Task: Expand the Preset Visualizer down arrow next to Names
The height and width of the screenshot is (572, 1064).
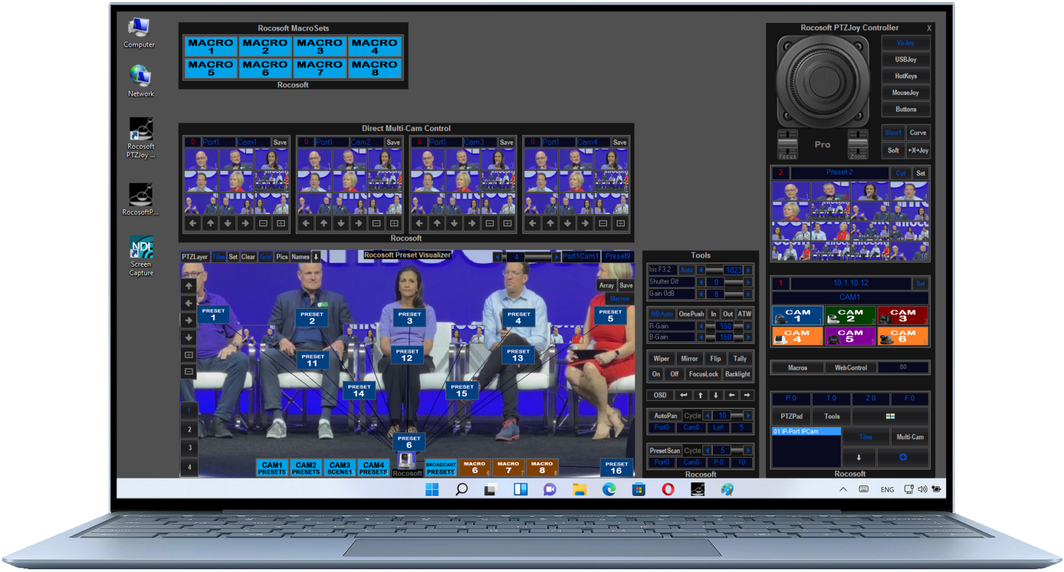Action: [x=317, y=257]
